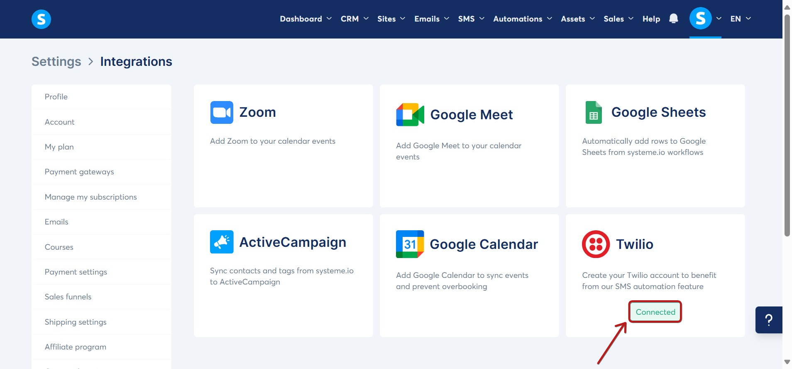This screenshot has width=792, height=369.
Task: Expand the Dashboard dropdown menu
Action: (x=306, y=19)
